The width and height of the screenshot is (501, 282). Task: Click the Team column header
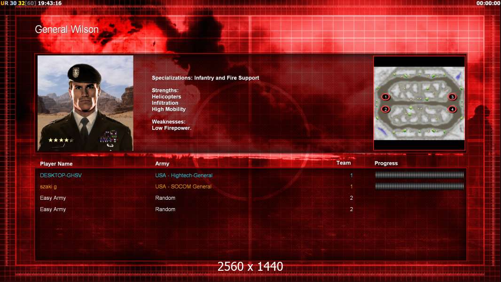pos(344,163)
